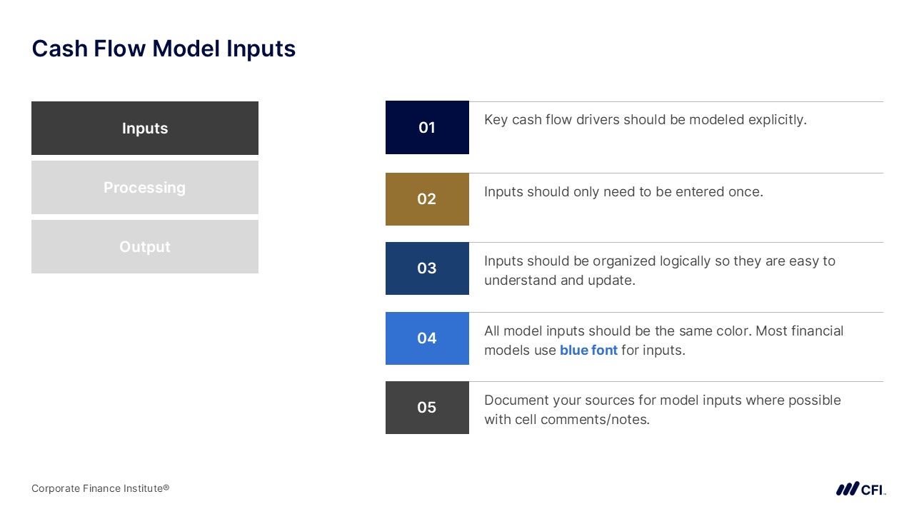
Task: Click the 'Document your sources' sentence
Action: [662, 400]
